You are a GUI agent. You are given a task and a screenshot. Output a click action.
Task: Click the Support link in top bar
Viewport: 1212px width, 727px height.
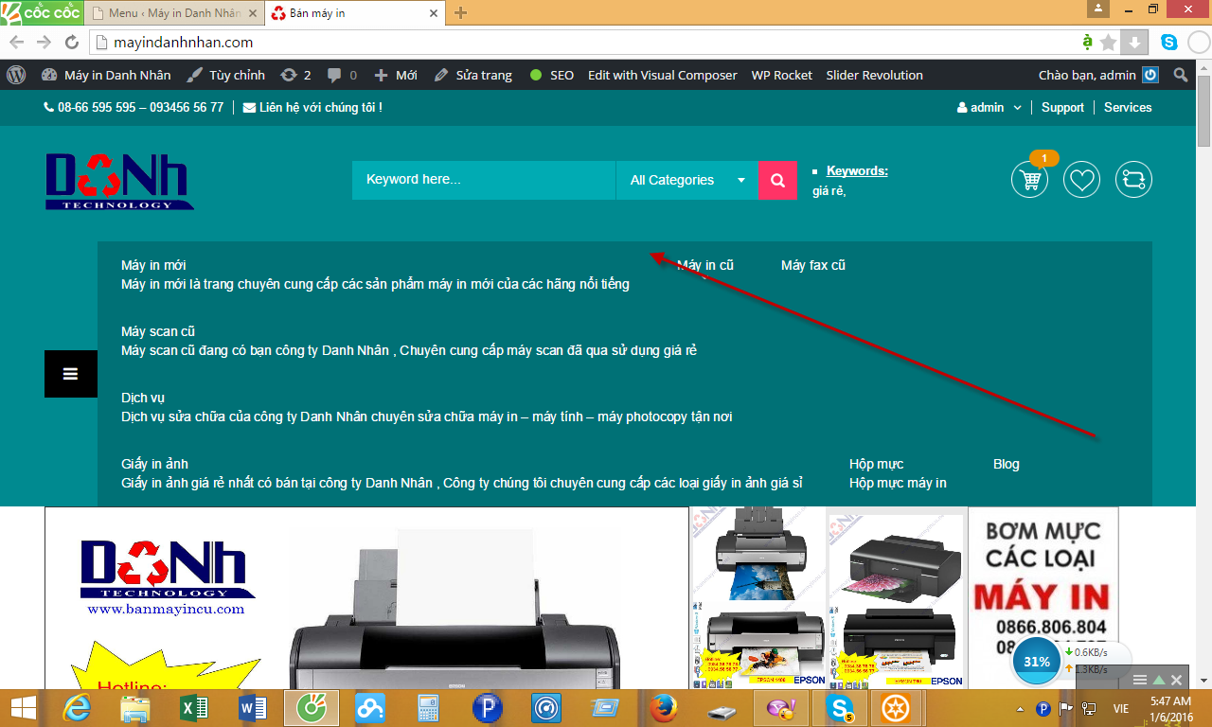pos(1062,107)
